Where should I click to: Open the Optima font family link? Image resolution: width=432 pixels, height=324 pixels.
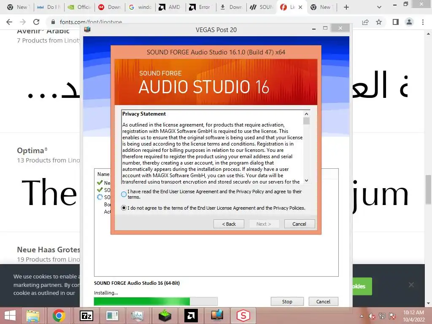32,151
